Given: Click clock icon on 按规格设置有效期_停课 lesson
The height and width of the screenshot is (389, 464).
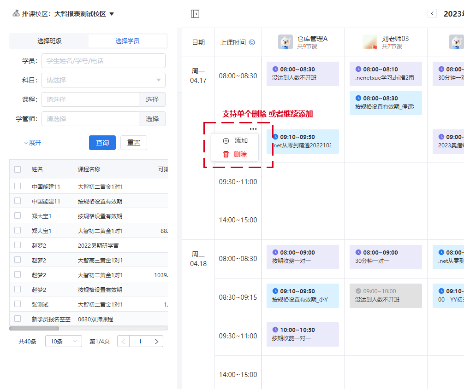Looking at the screenshot, I should tap(358, 98).
